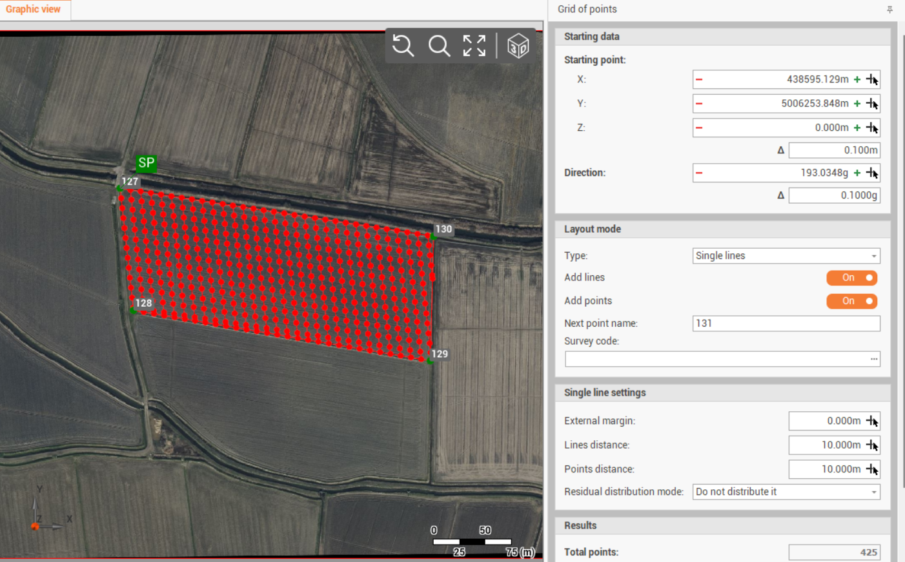905x562 pixels.
Task: Pick Direction value from graphic view
Action: (872, 173)
